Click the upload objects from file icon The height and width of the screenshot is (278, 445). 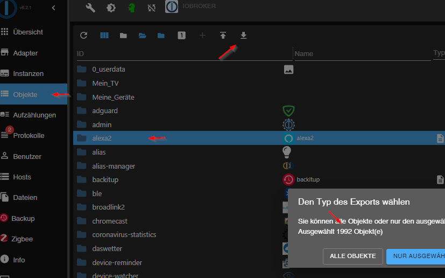[223, 35]
